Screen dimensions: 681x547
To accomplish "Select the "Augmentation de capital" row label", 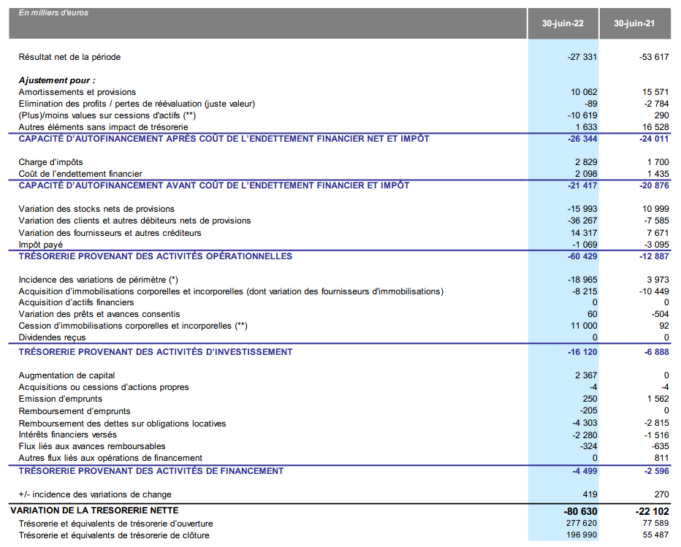I will pos(66,375).
